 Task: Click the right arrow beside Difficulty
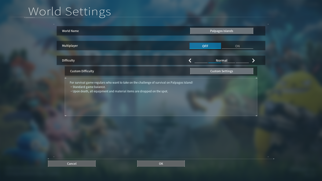(253, 61)
